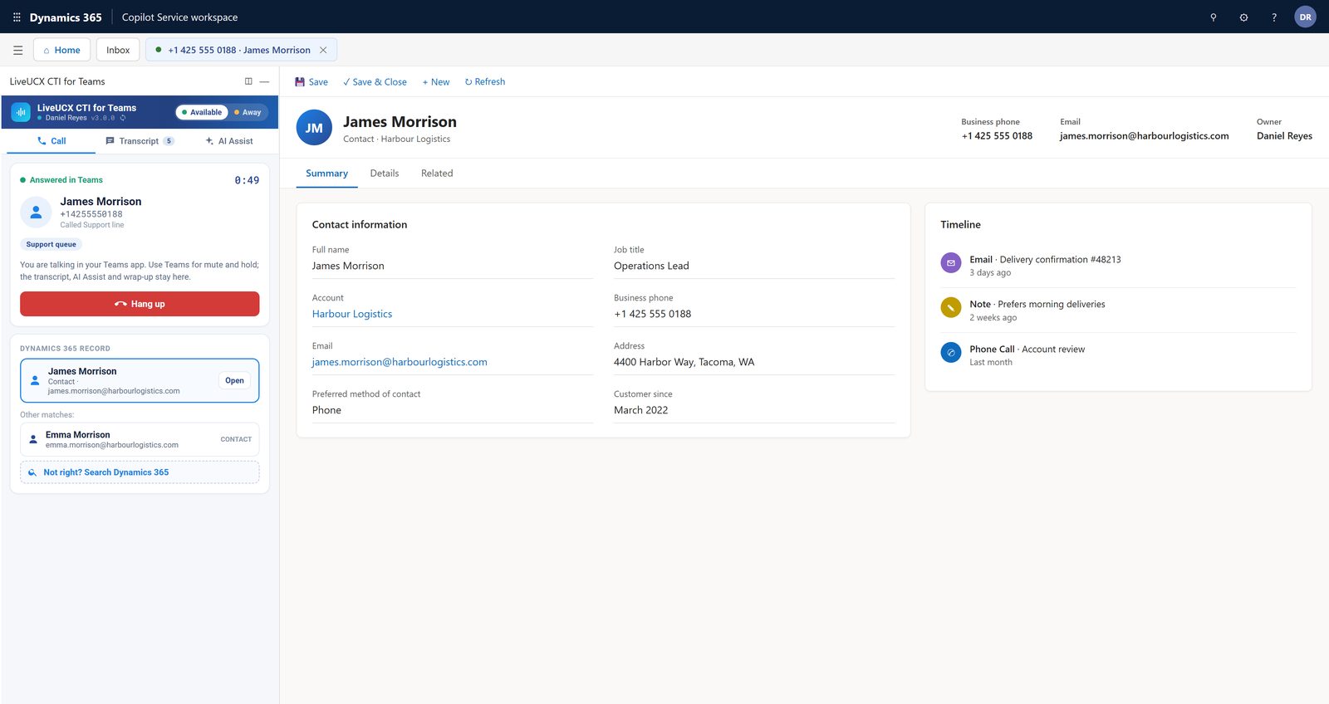Switch to the Call tab
1329x704 pixels.
click(51, 141)
